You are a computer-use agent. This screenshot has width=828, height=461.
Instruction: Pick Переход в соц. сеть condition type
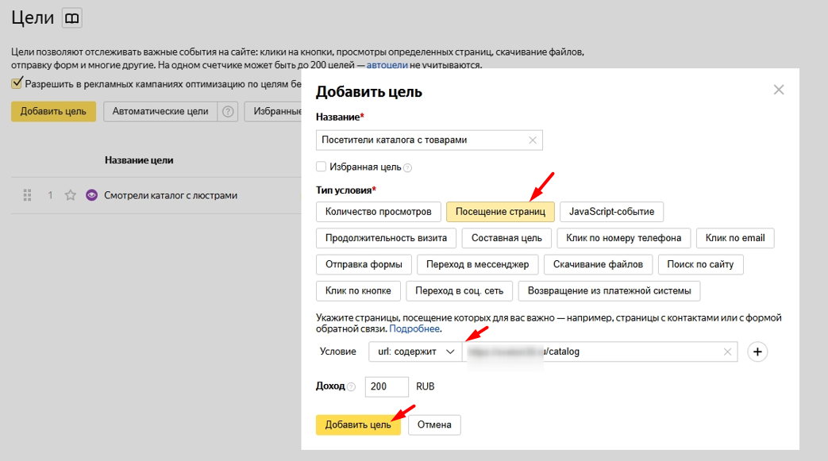click(x=460, y=291)
